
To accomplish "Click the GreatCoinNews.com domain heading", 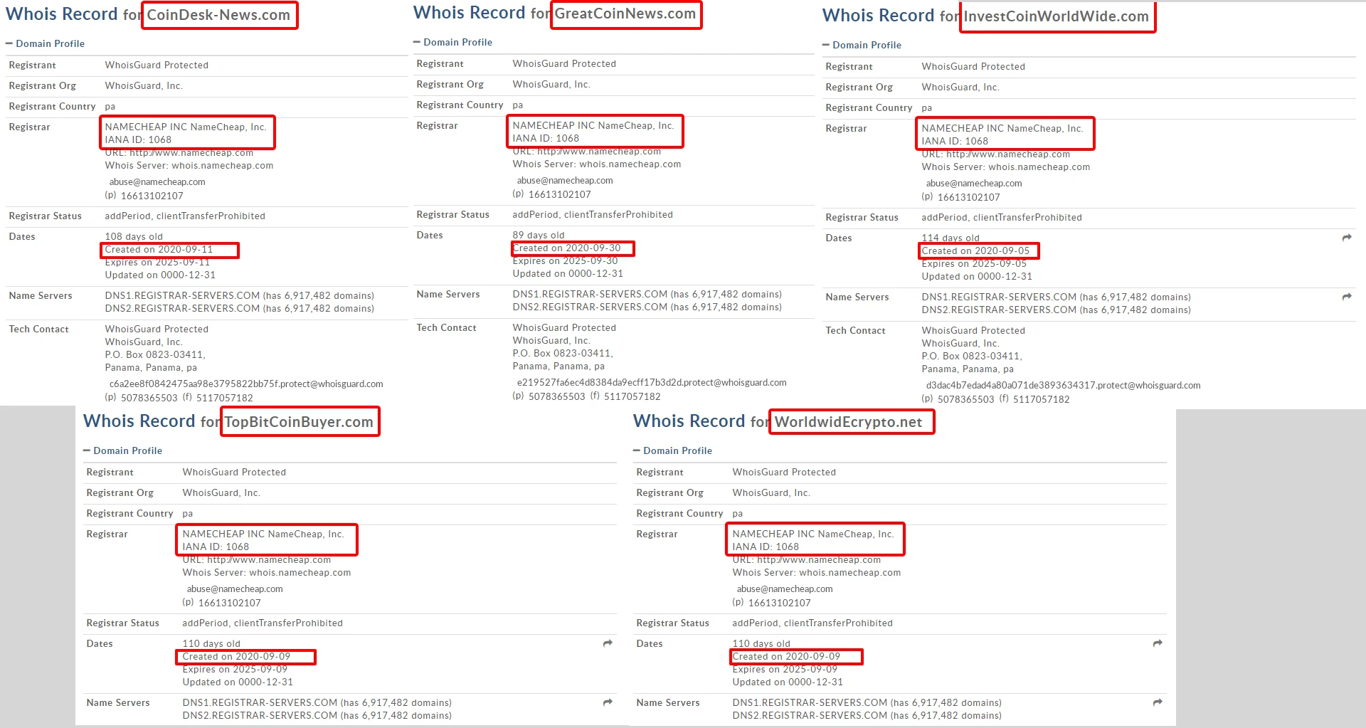I will pyautogui.click(x=625, y=14).
